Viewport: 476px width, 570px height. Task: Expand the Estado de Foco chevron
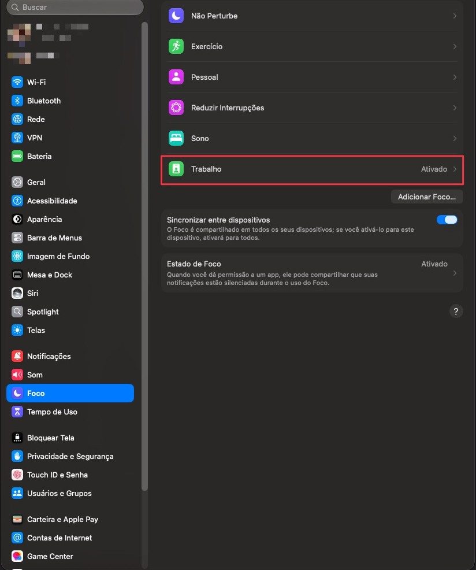point(455,273)
